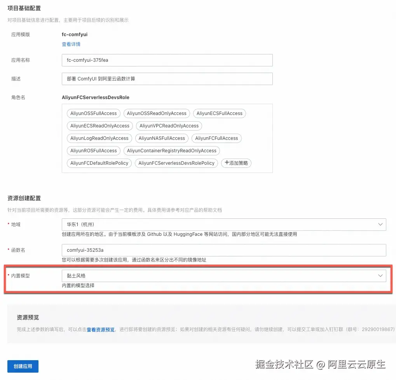
Task: Click the 描述 input field
Action: point(167,78)
